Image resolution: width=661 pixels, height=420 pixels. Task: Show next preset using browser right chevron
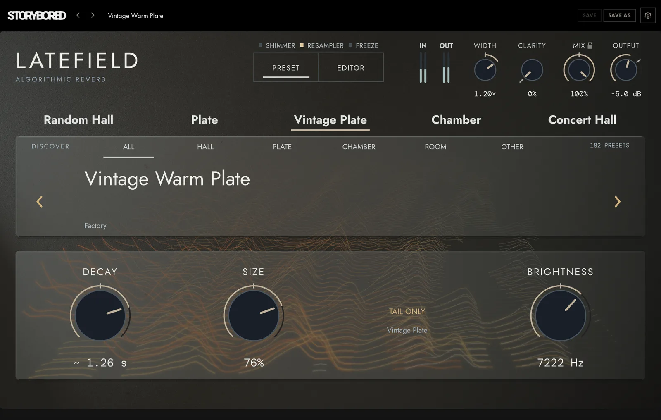[617, 202]
